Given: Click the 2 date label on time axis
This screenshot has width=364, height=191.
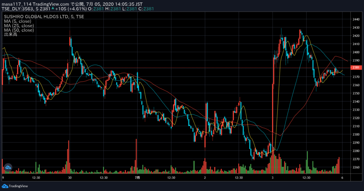Looking at the screenshot, I should coord(205,178).
